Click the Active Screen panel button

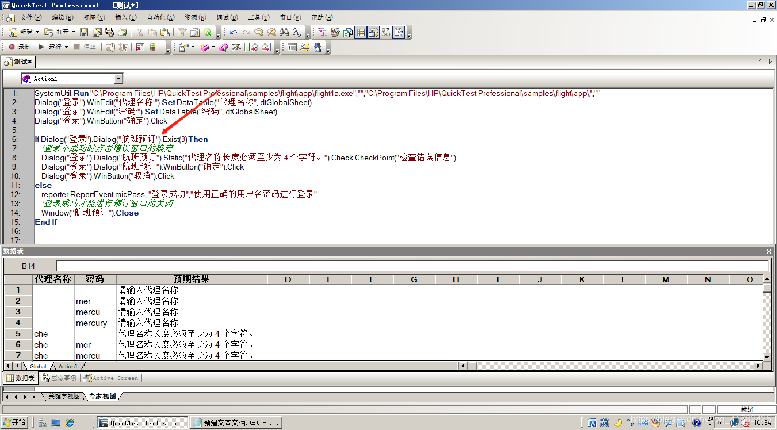(x=111, y=378)
